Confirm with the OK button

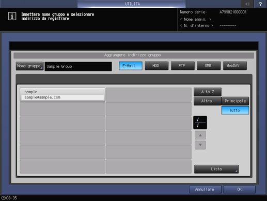239,190
